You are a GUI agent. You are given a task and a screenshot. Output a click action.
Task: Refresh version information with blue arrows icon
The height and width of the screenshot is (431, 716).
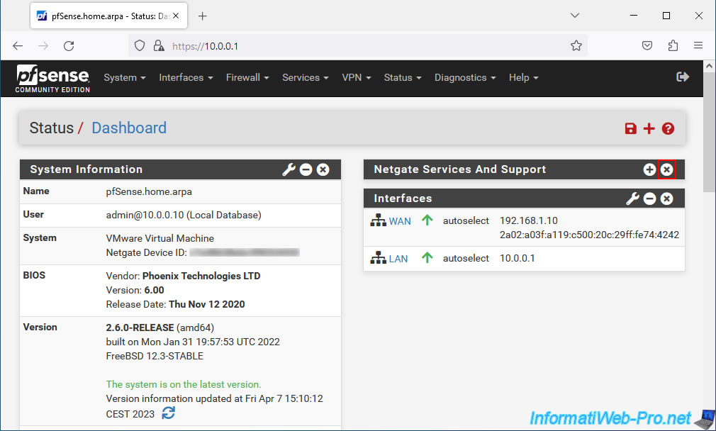coord(169,413)
